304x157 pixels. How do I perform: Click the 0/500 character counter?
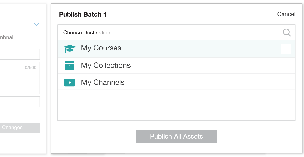coord(31,68)
